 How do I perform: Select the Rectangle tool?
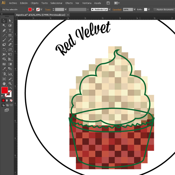click(x=10, y=35)
